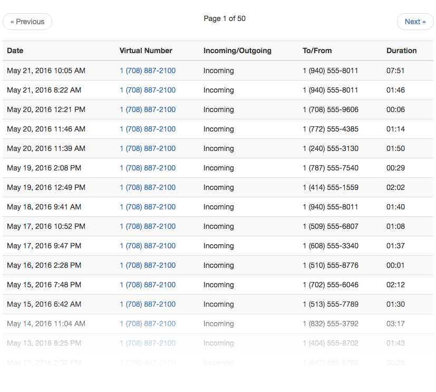Click caller number 1 (832) 555-3792
The height and width of the screenshot is (392, 436).
(x=331, y=324)
